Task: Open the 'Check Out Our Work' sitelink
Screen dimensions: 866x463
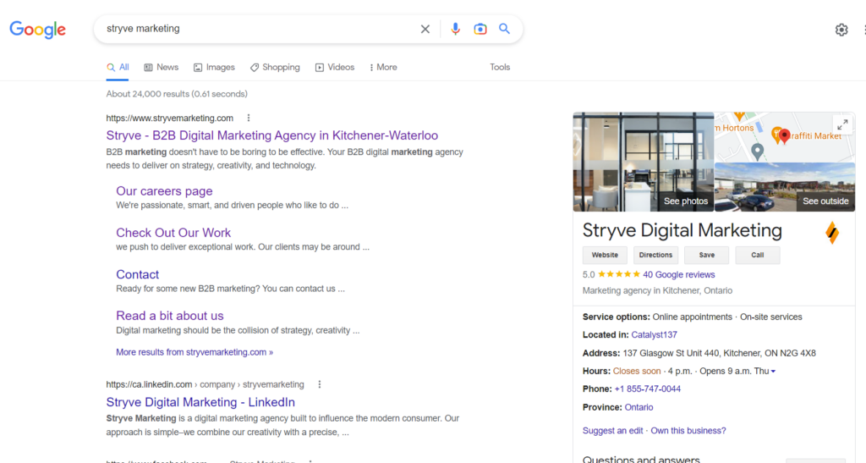Action: pyautogui.click(x=173, y=233)
